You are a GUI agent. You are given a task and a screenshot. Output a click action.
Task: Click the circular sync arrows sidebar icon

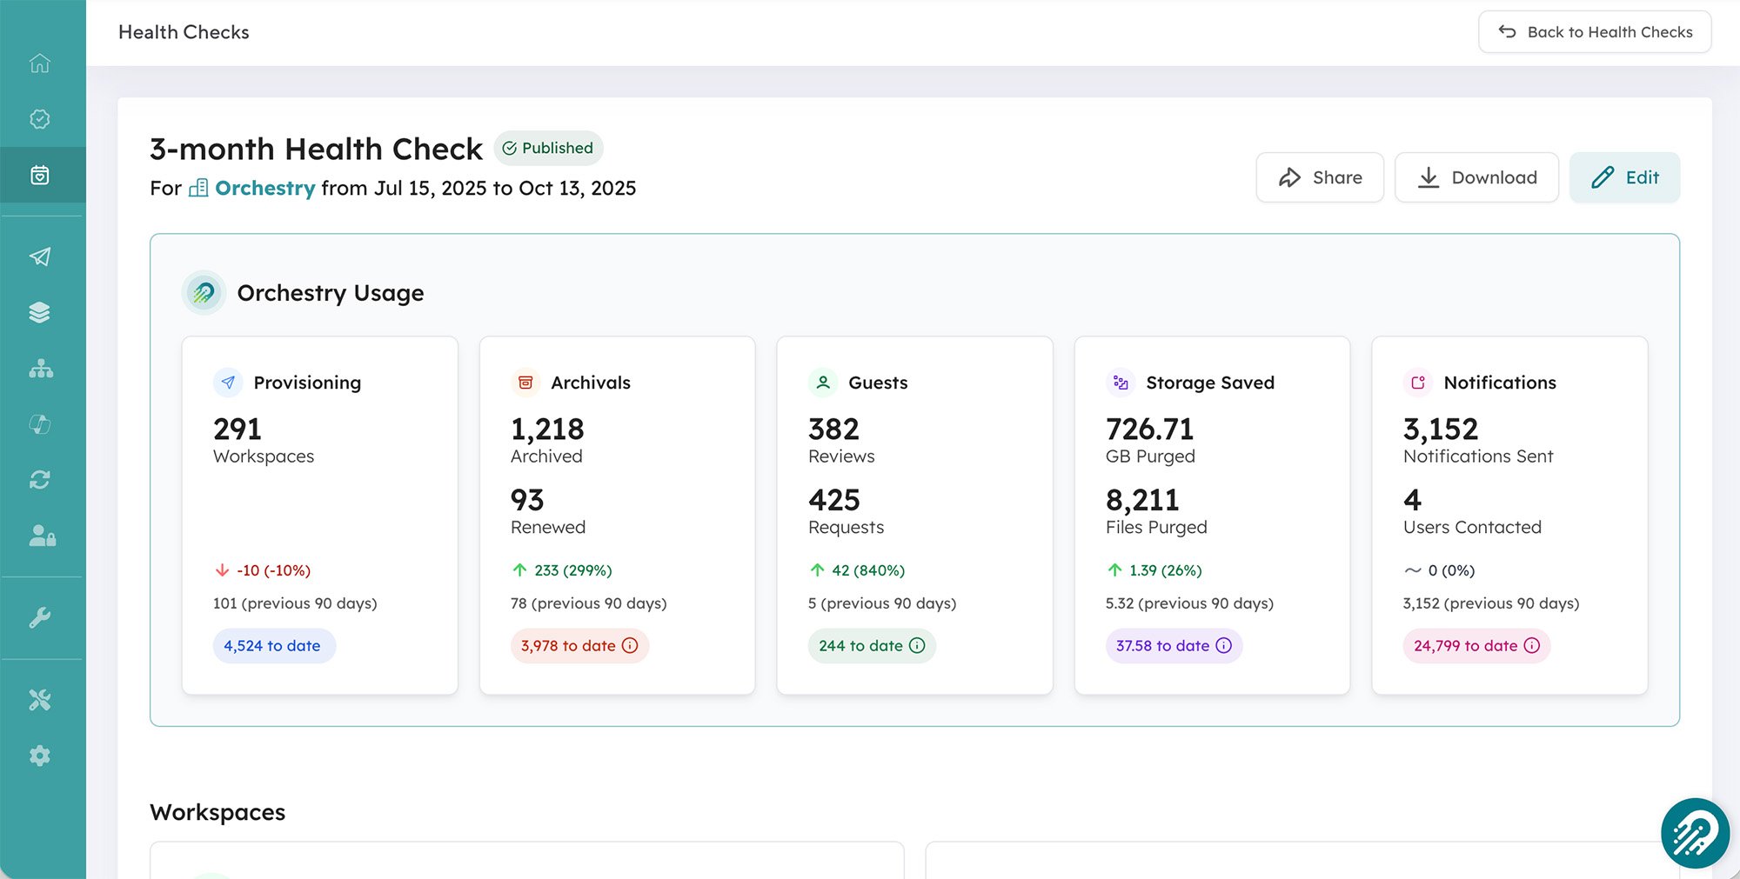40,480
